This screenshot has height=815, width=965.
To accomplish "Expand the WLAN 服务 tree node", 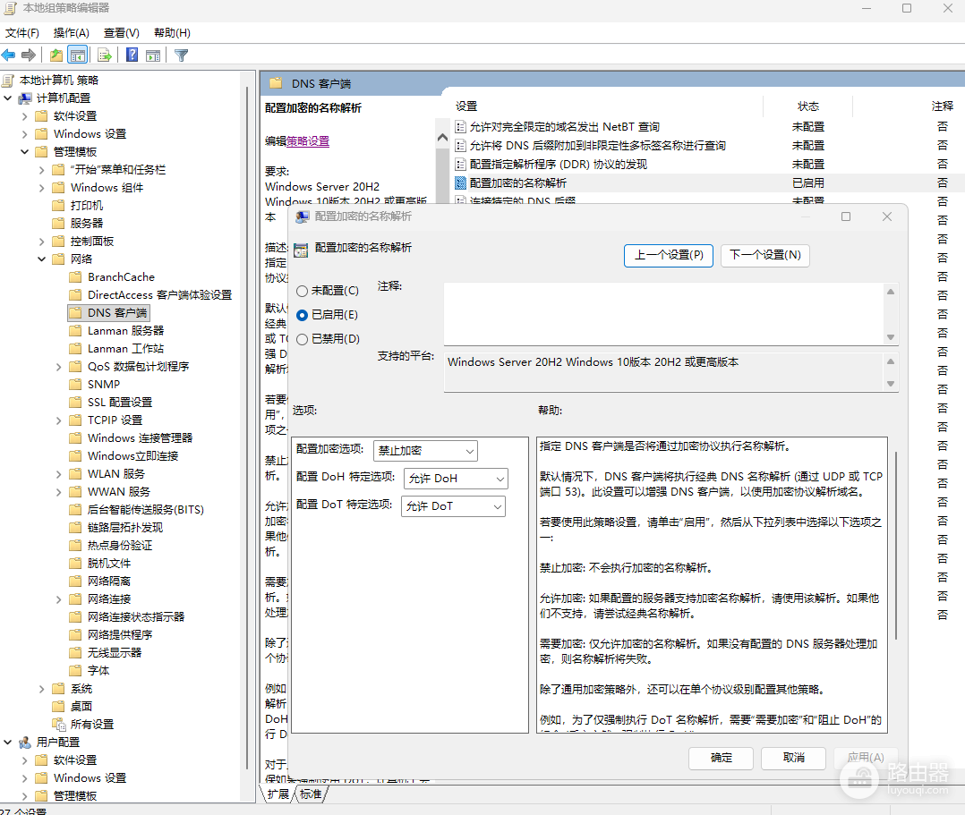I will point(59,474).
